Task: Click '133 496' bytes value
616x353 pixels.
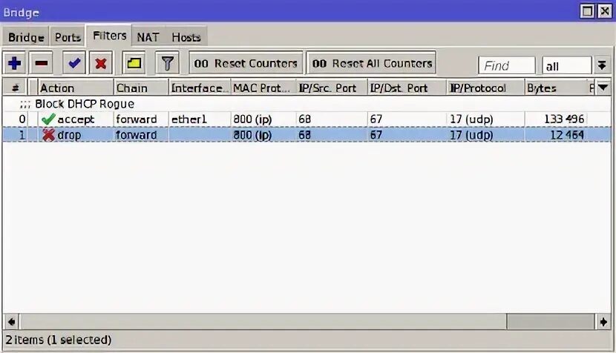Action: [x=564, y=119]
